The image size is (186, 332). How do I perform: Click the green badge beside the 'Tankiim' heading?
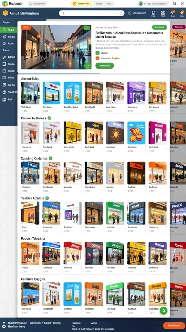(47, 198)
